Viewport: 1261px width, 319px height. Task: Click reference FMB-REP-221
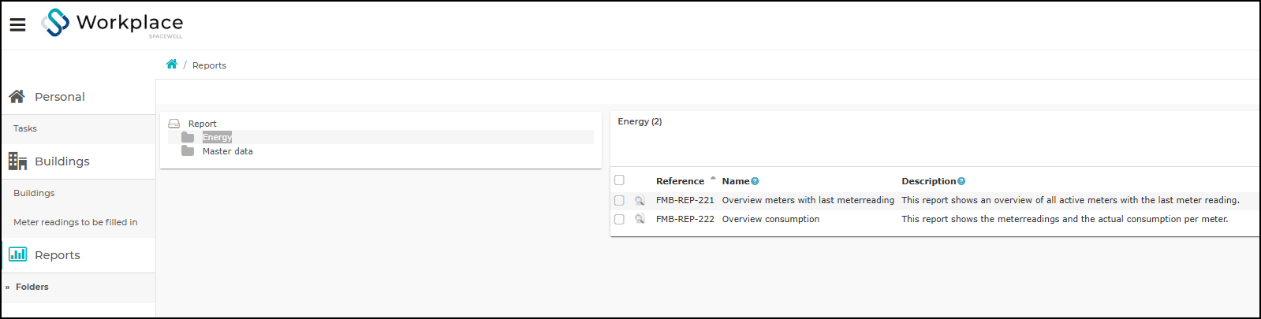tap(685, 200)
